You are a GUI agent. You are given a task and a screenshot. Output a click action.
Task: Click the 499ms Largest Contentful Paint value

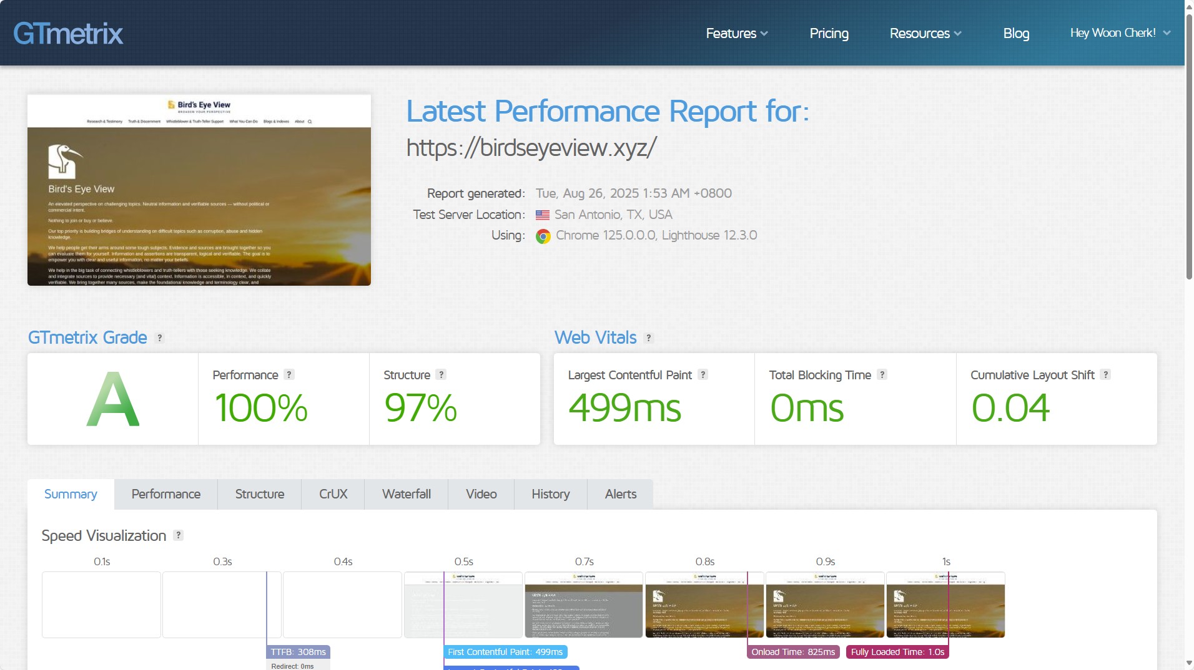pyautogui.click(x=624, y=408)
